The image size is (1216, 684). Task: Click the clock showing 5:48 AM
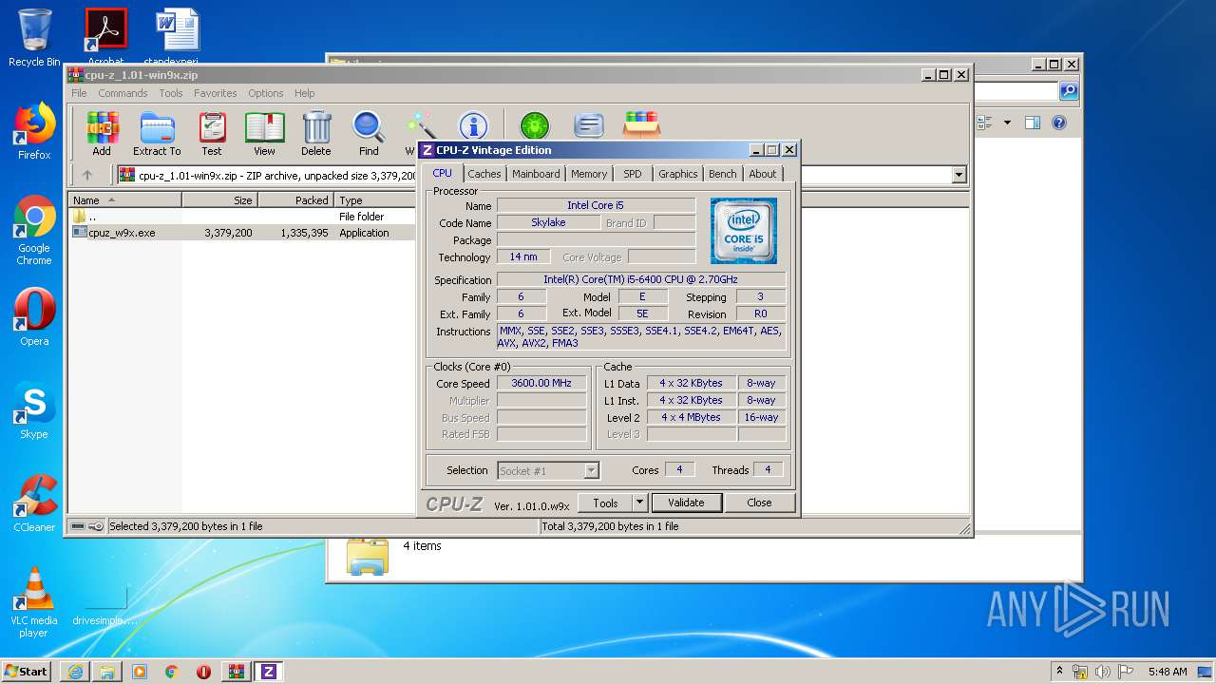coord(1168,672)
